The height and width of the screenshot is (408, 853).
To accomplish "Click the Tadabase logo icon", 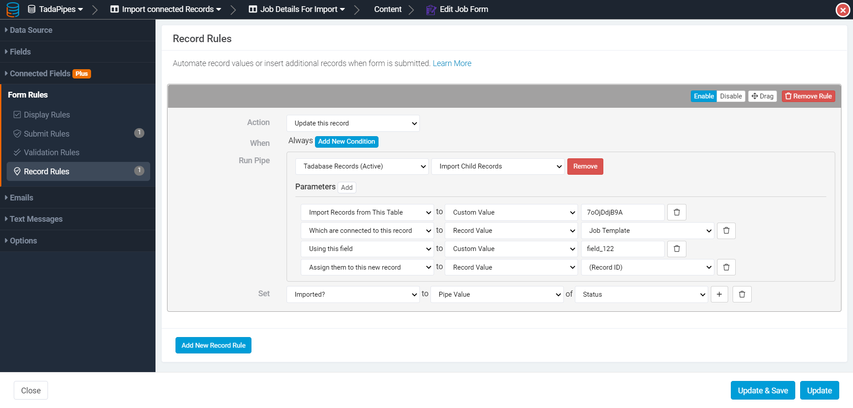I will click(13, 9).
